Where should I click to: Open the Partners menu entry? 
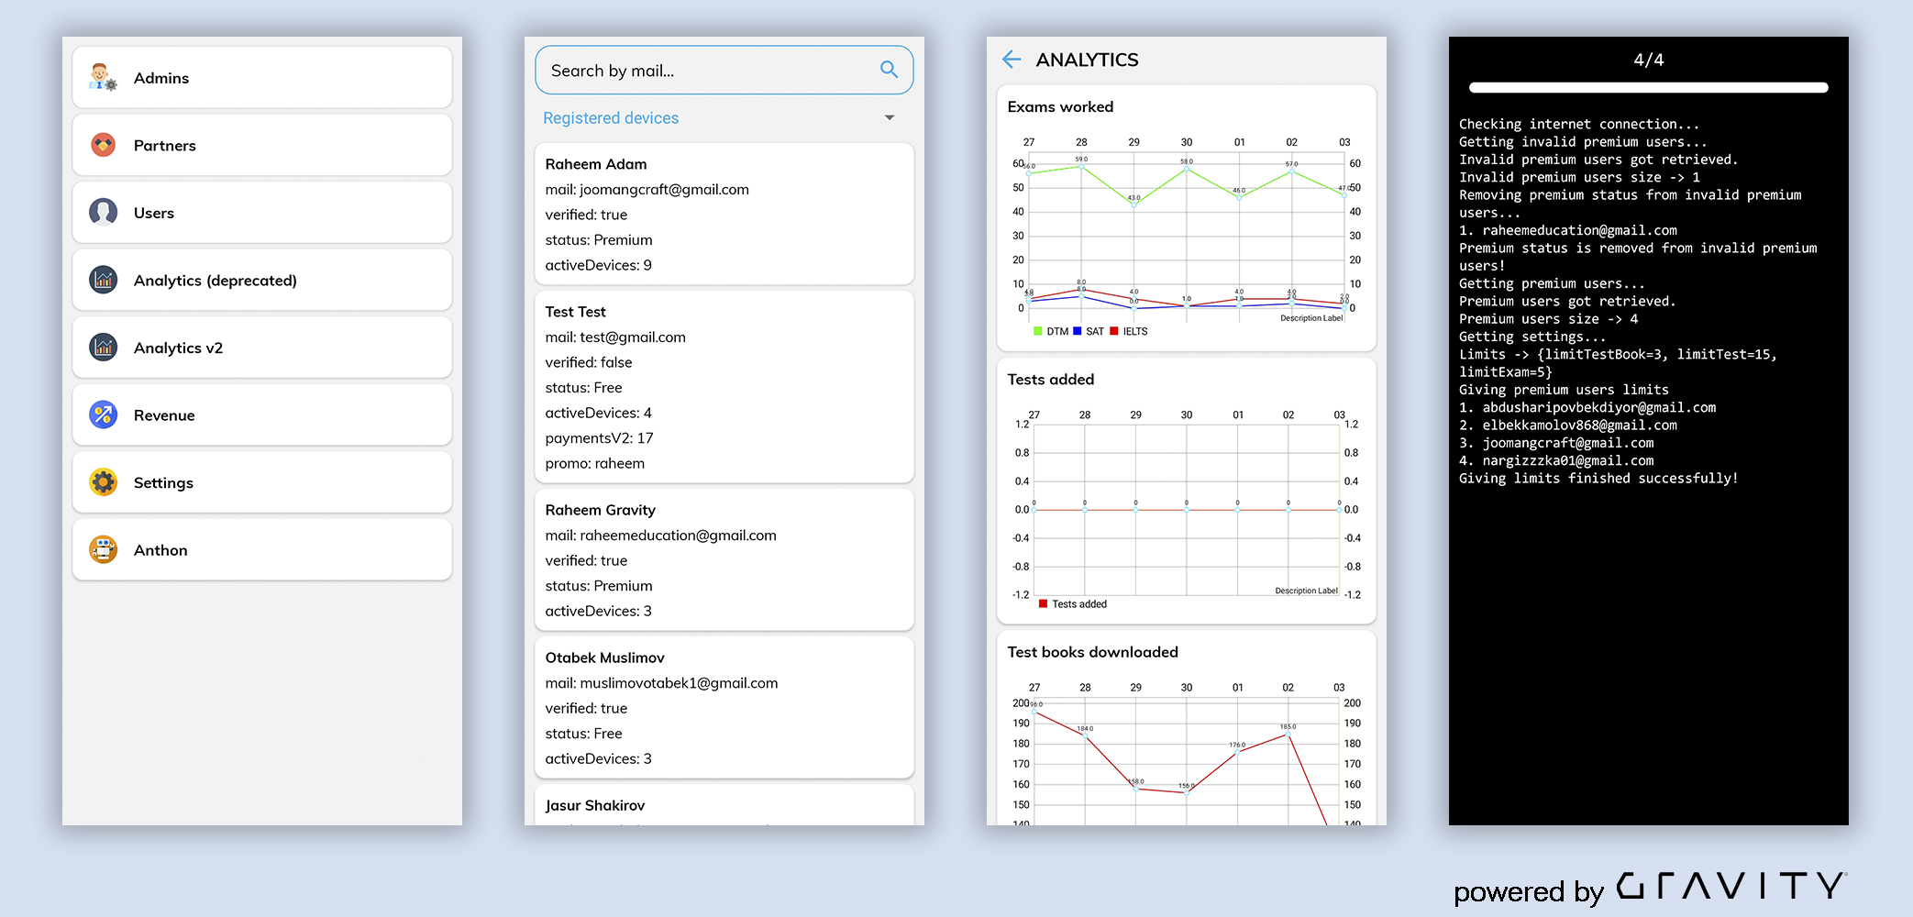pos(262,145)
